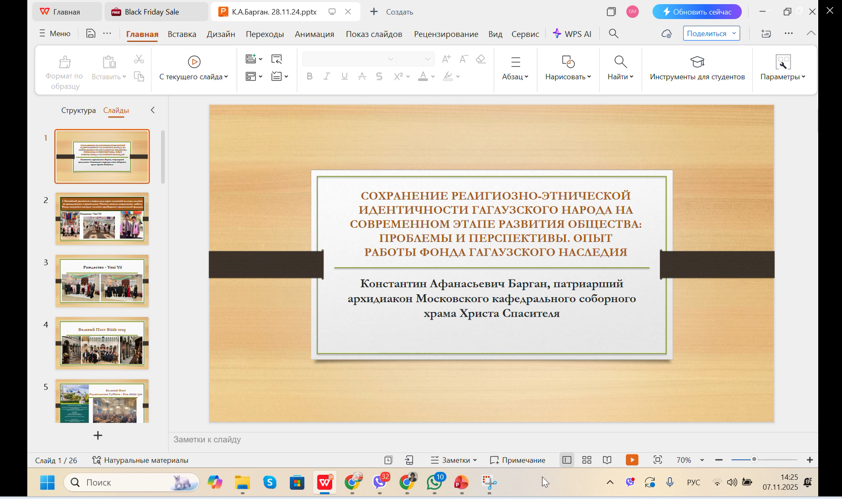Viewport: 842px width, 499px height.
Task: Start slideshow with orange play button
Action: [x=632, y=460]
